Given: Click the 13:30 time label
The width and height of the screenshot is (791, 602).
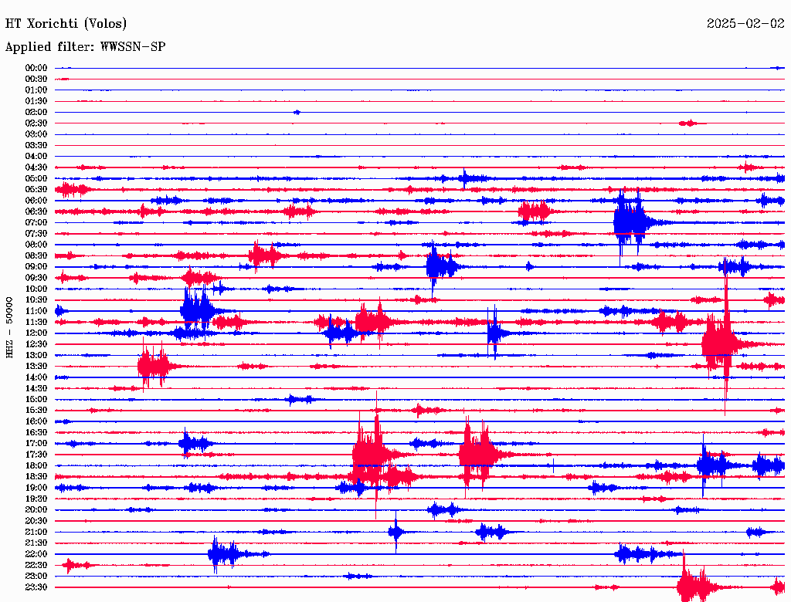Looking at the screenshot, I should 36,367.
